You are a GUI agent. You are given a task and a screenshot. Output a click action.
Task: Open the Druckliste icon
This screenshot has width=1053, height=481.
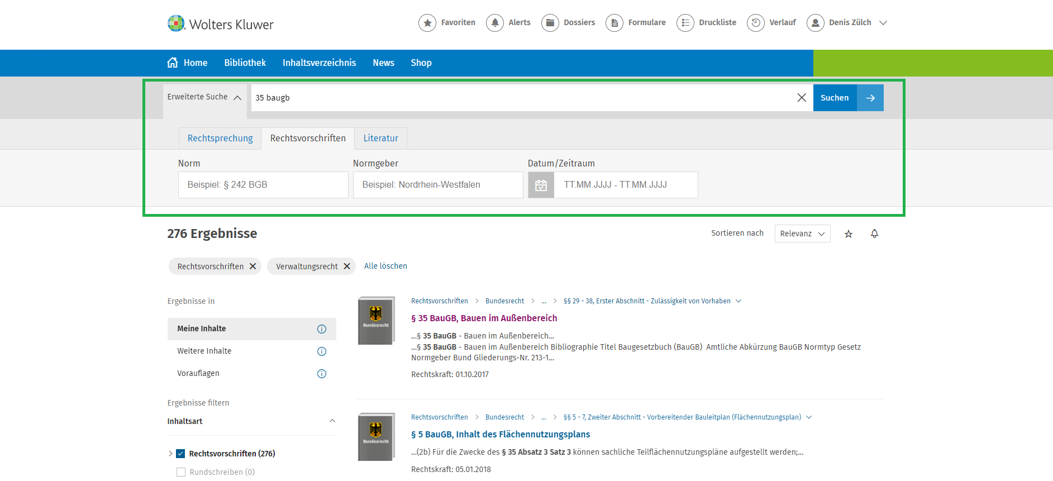click(685, 23)
